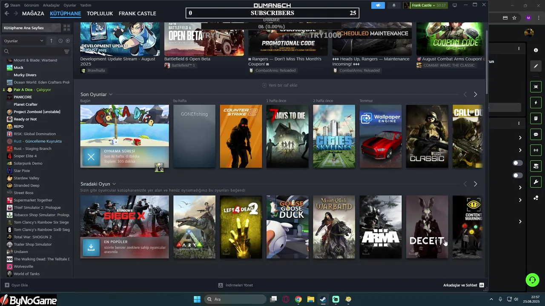The image size is (545, 306).
Task: Open the FRANK CASTLE profile tab
Action: coord(137,13)
